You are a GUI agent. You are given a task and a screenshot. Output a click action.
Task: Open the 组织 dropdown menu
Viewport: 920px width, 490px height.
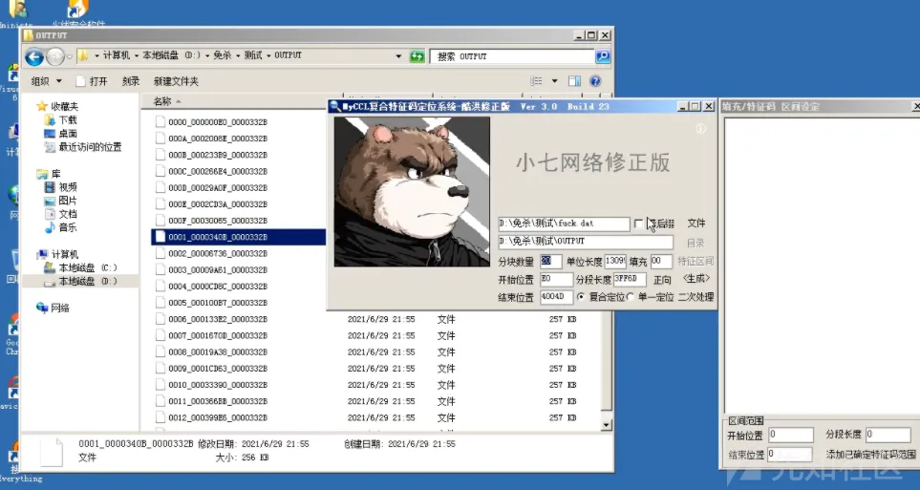click(x=46, y=81)
